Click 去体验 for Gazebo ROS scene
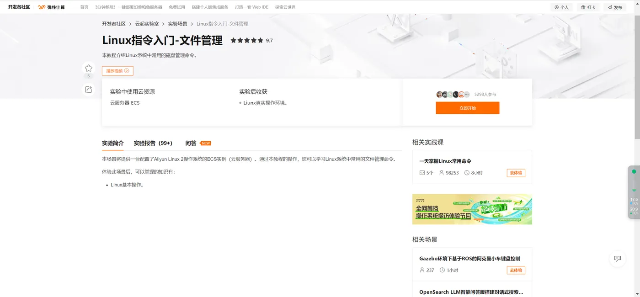This screenshot has height=297, width=640. (516, 270)
